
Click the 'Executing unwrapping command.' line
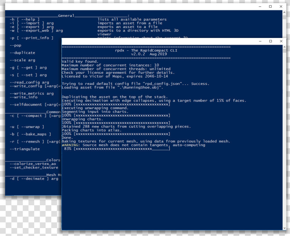click(x=95, y=108)
